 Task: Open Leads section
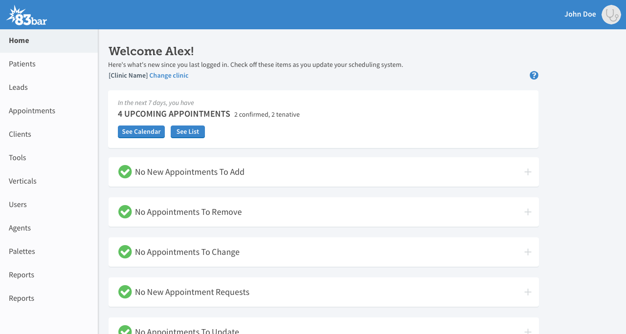click(x=49, y=87)
